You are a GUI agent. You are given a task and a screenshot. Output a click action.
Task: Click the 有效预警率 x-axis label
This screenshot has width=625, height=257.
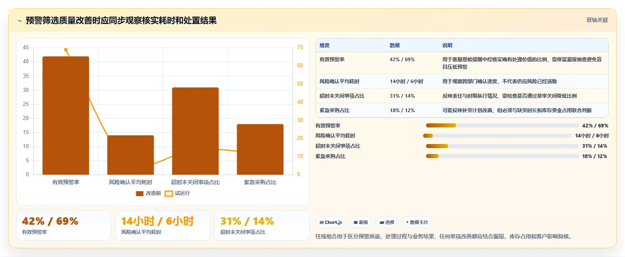coord(66,182)
